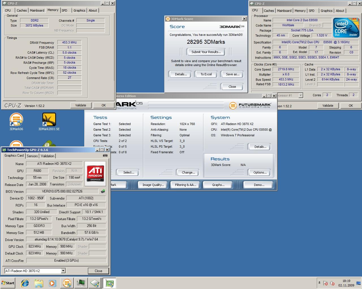
Task: Click the ATI CrossFire status field
Action: click(x=66, y=260)
